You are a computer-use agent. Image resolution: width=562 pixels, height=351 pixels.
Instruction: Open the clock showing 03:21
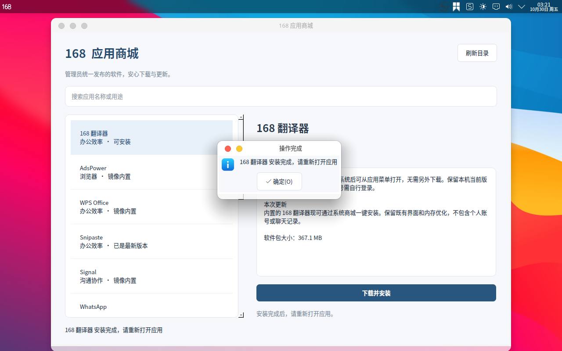click(x=544, y=7)
